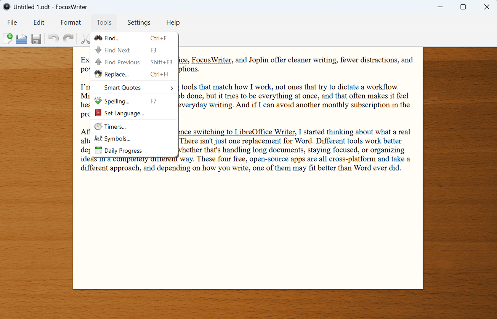Choose Find... from the Tools menu
The image size is (497, 319).
coord(134,38)
